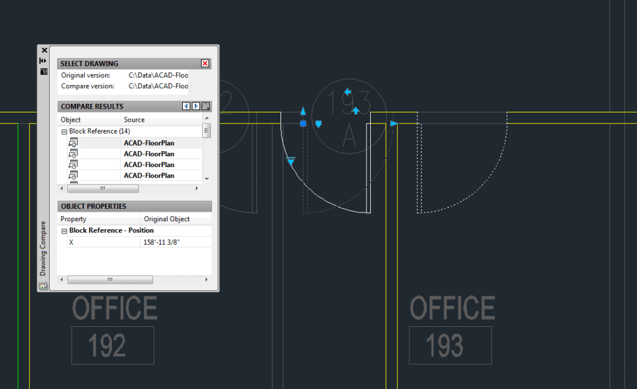Click the rightward blue arrow marker near room 193 wall
The image size is (637, 389).
pyautogui.click(x=393, y=123)
